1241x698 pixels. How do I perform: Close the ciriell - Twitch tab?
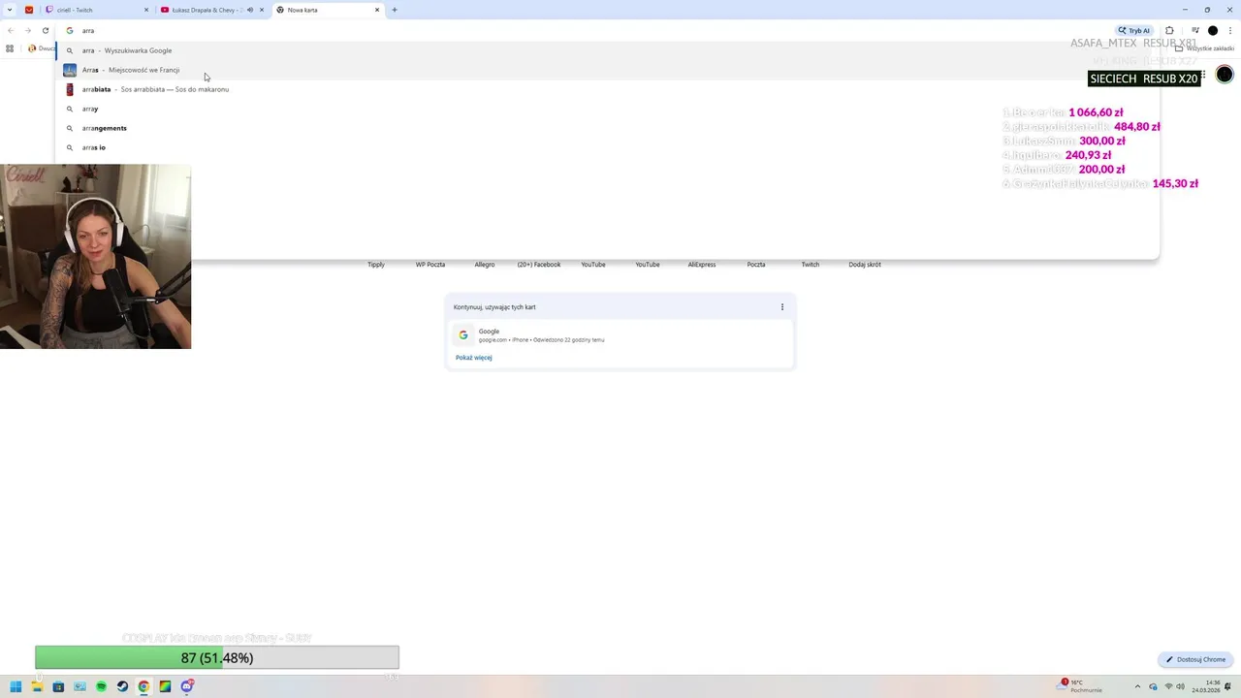click(x=146, y=10)
